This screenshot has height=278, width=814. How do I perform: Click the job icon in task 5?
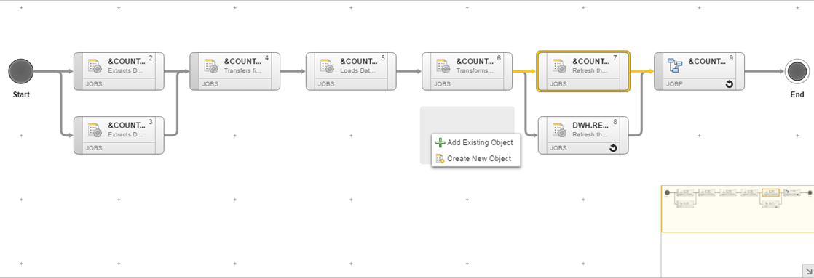click(x=328, y=66)
